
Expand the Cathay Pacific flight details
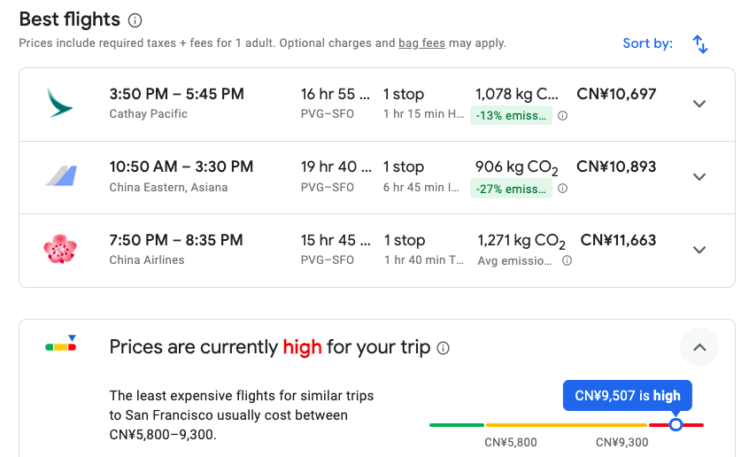(x=699, y=104)
